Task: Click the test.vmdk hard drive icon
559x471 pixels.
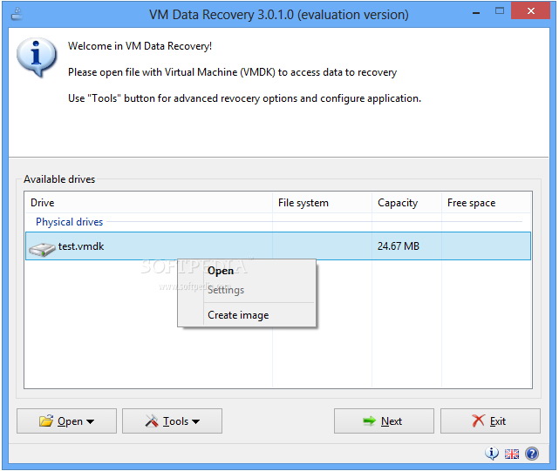Action: point(42,249)
